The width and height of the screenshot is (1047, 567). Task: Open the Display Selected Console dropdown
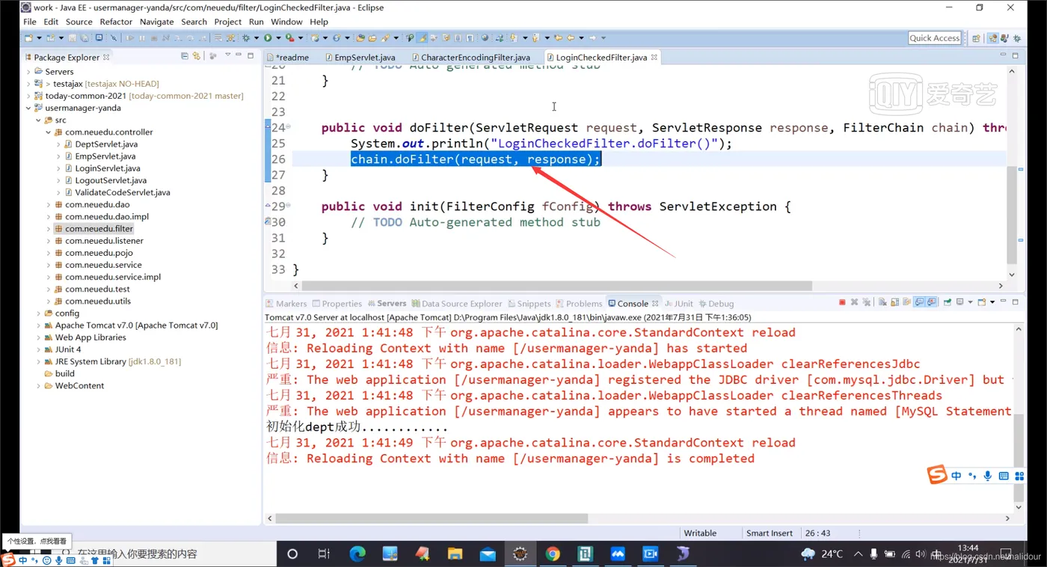pyautogui.click(x=971, y=302)
